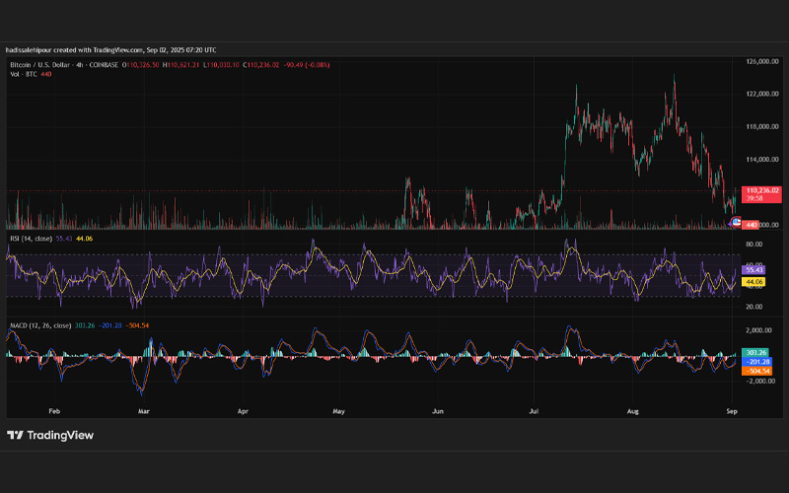This screenshot has width=789, height=493.
Task: Click the 118,000.00 price axis label
Action: point(762,127)
